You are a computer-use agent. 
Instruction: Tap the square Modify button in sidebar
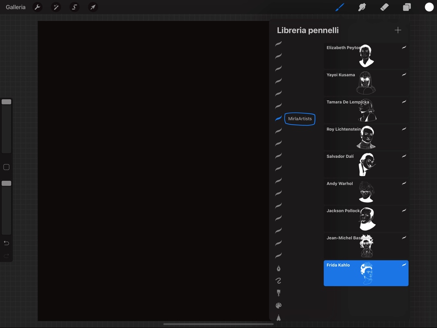click(7, 167)
